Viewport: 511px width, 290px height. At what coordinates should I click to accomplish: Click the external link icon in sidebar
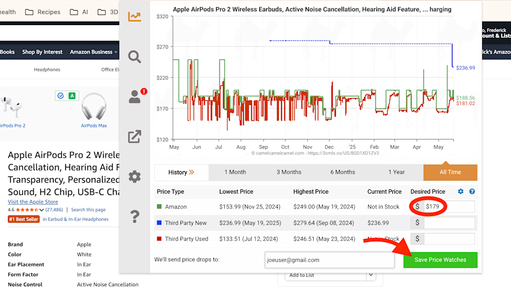tap(135, 136)
